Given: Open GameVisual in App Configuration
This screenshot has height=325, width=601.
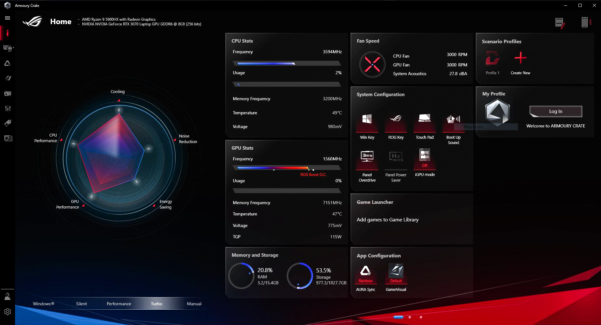Looking at the screenshot, I should click(x=396, y=277).
